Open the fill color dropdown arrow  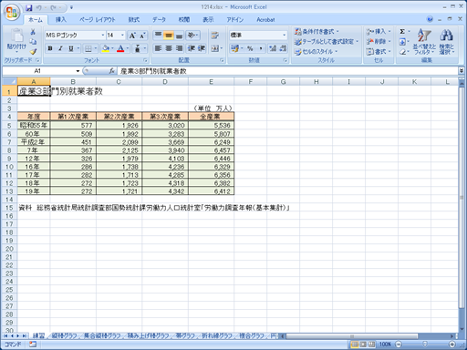112,48
